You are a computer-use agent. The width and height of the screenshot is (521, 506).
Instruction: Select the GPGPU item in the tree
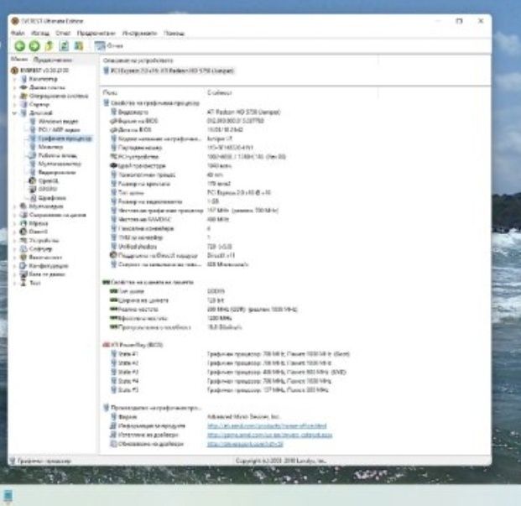(49, 189)
